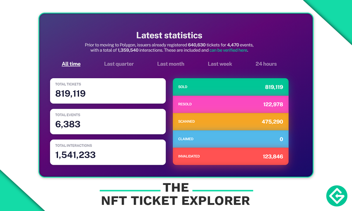
Task: Select the All time tab
Action: (71, 64)
